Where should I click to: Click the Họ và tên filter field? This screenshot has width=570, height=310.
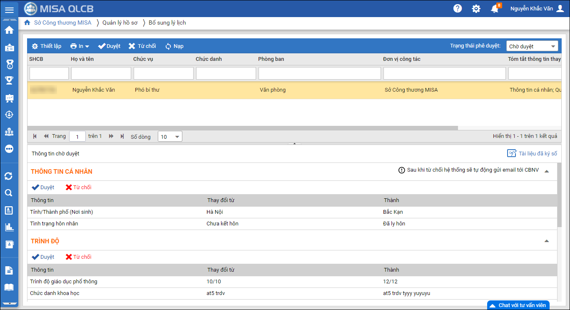pos(101,74)
